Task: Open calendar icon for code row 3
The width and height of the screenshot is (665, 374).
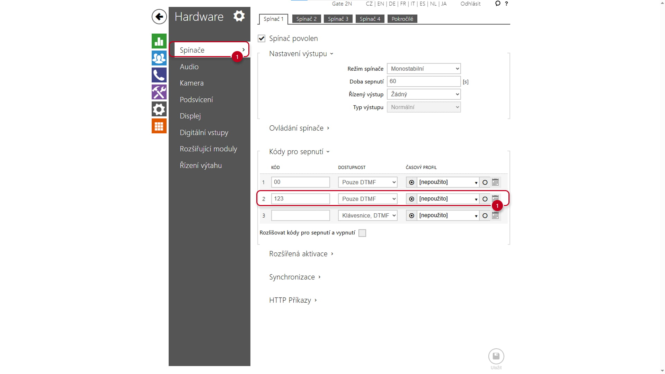Action: (495, 215)
